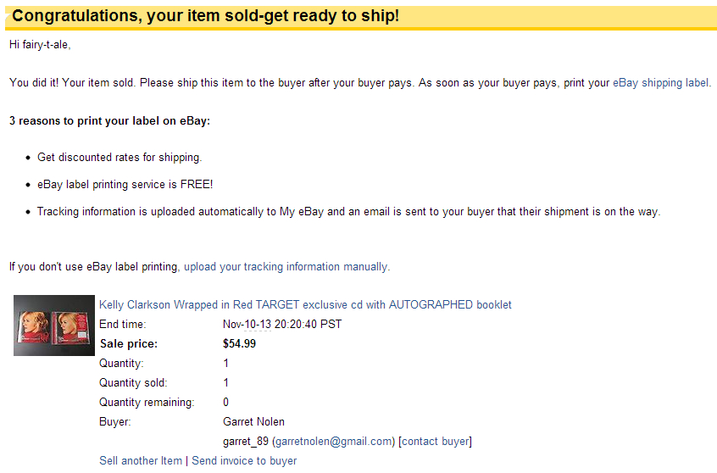
Task: Open the eBay shipping label link
Action: pos(661,83)
